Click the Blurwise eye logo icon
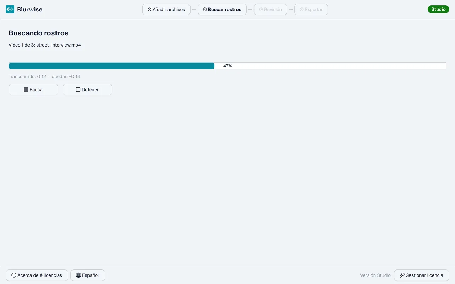 click(x=10, y=9)
